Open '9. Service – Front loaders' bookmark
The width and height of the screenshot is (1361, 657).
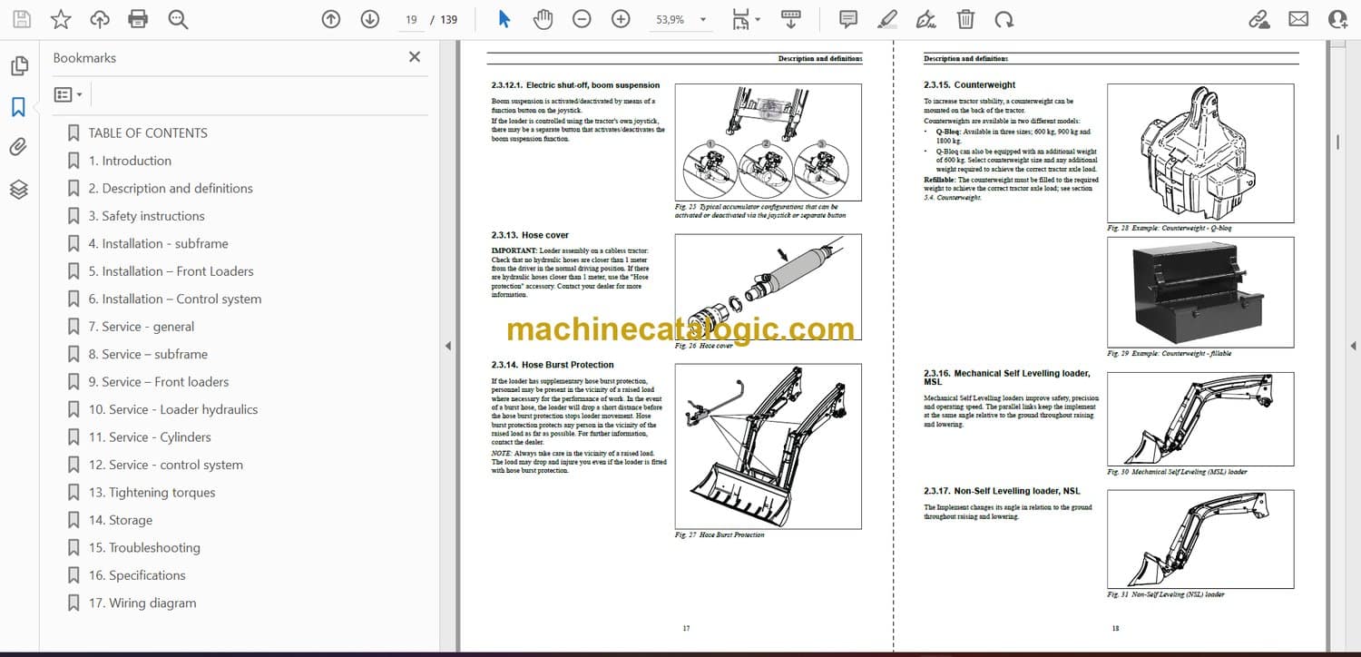point(159,382)
